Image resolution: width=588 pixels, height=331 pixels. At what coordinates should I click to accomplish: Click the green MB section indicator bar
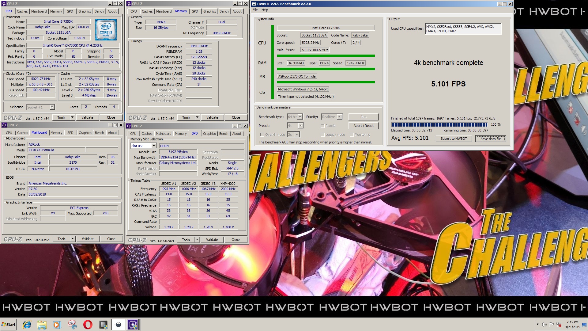coord(326,82)
